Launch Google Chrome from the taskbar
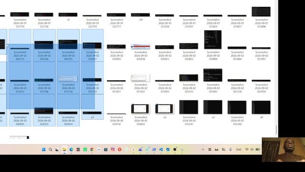Screen dimensions: 305x172 point(92,150)
